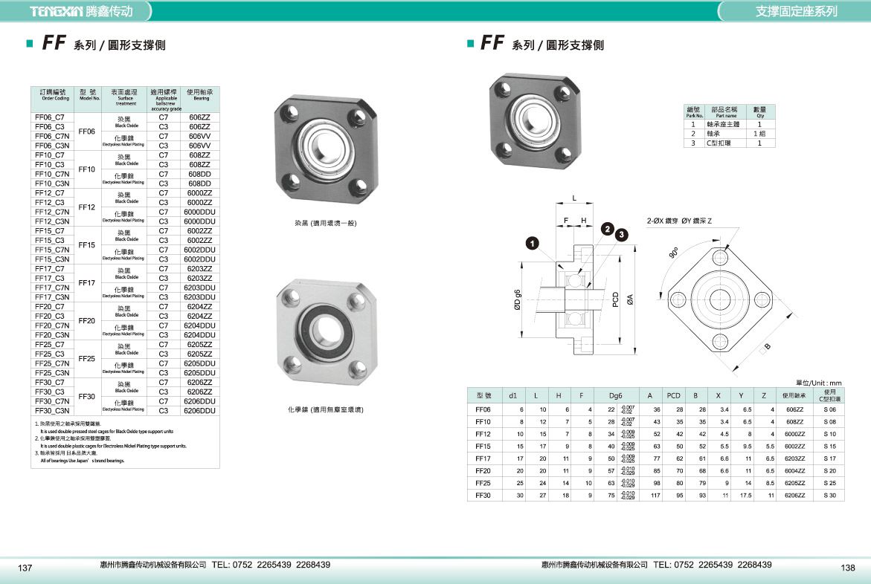Select the FF06_C7 order code cell

pos(50,117)
